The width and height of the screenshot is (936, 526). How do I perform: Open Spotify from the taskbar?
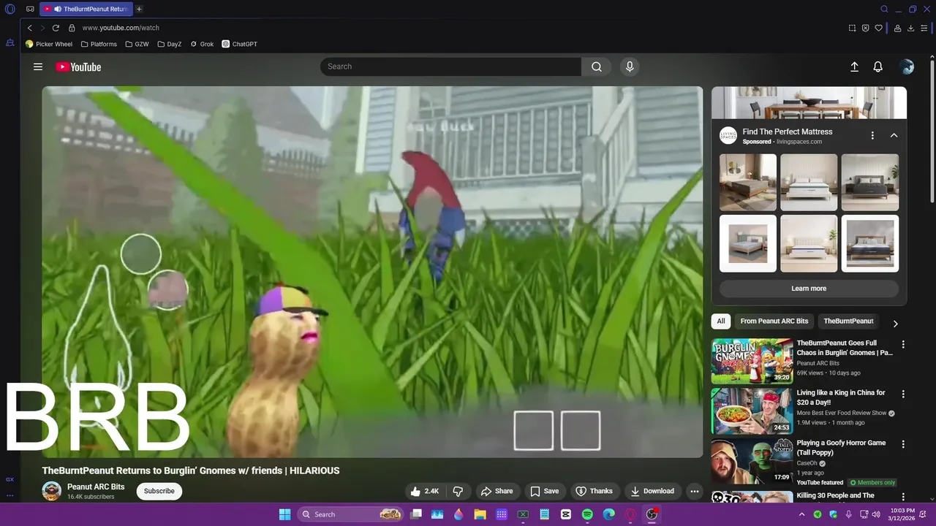587,514
